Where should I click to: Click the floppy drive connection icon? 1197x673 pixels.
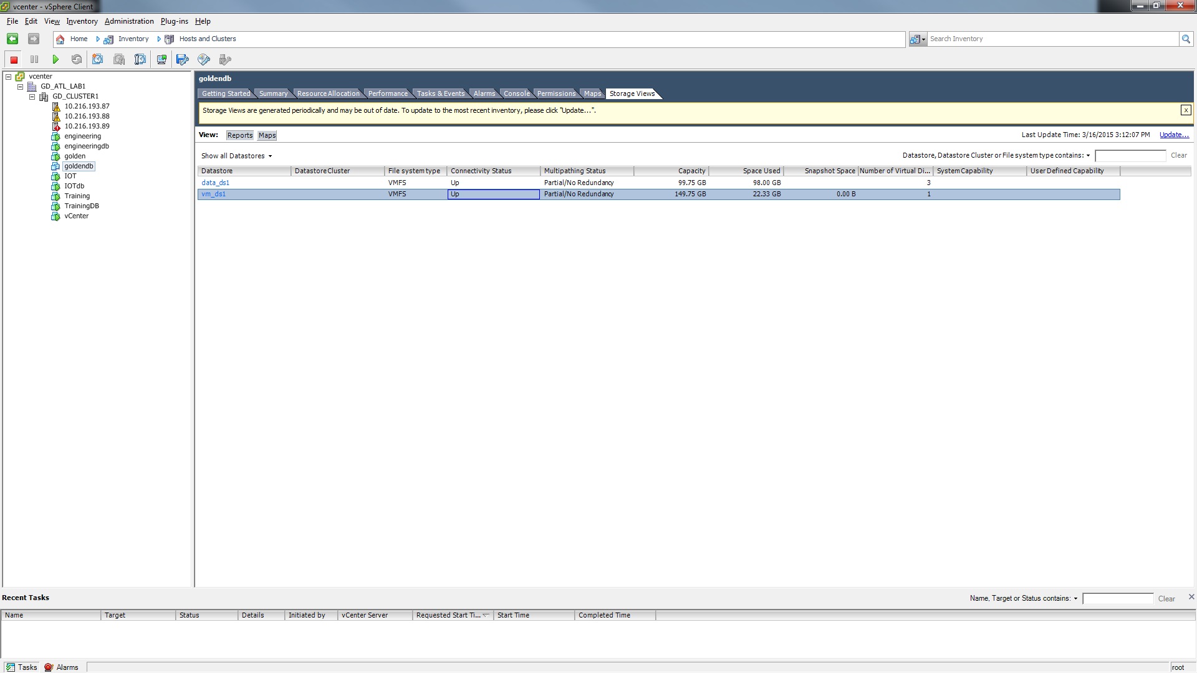[183, 60]
